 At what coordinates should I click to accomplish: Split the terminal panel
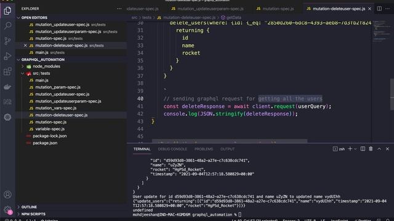coord(363,149)
